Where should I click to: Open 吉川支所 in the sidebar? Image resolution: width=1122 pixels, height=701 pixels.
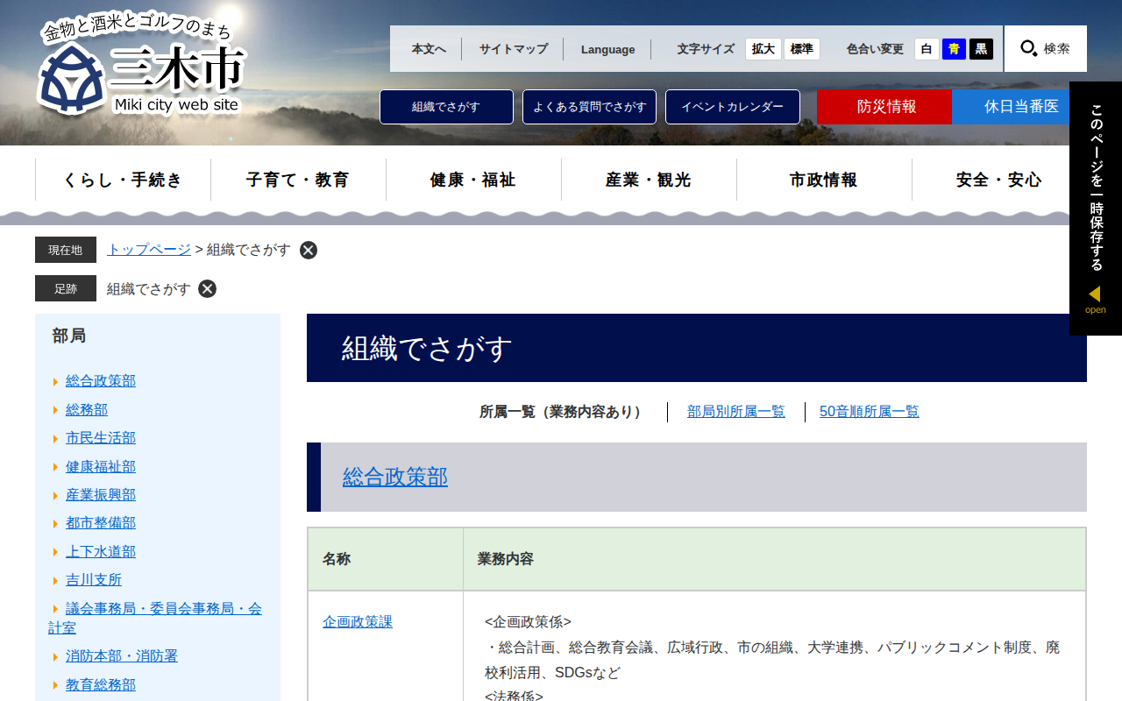94,580
